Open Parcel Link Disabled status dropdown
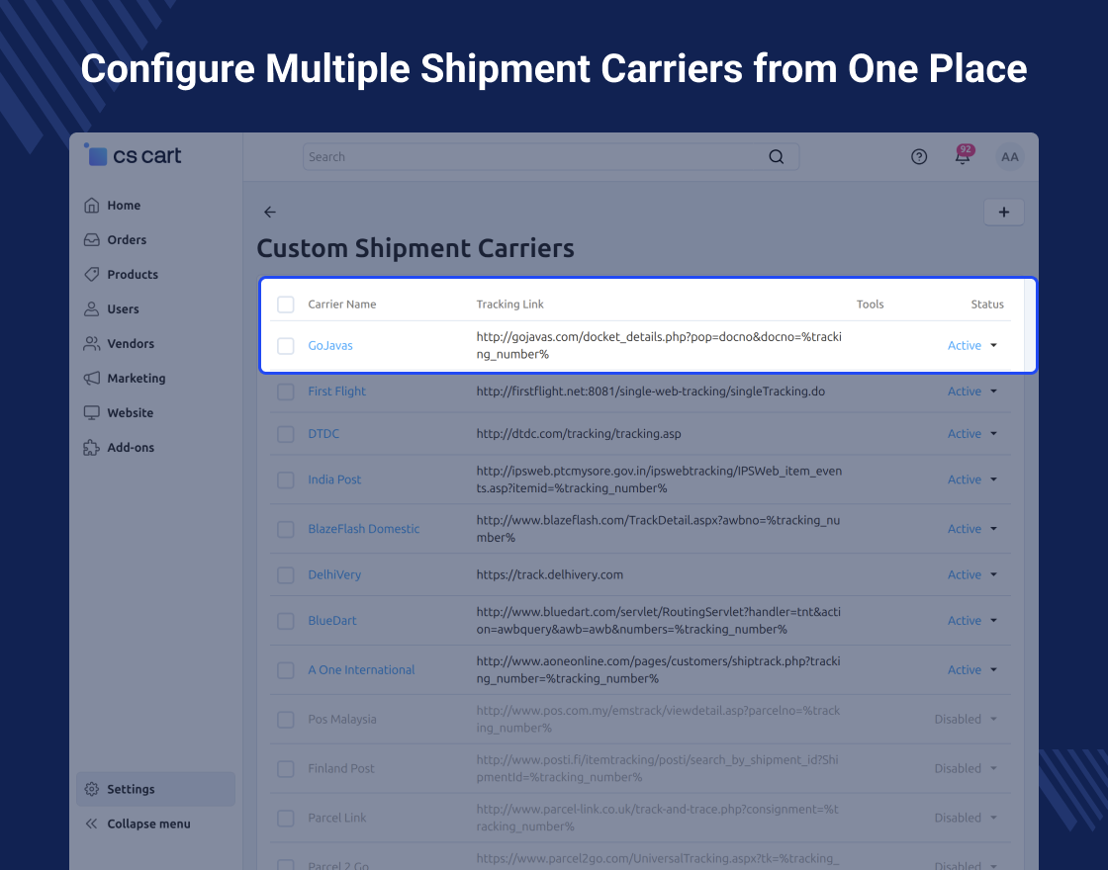This screenshot has height=870, width=1108. [x=966, y=818]
